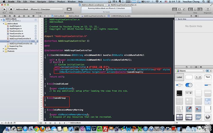Open Photoshop from the Dock
The image size is (213, 133).
click(88, 129)
